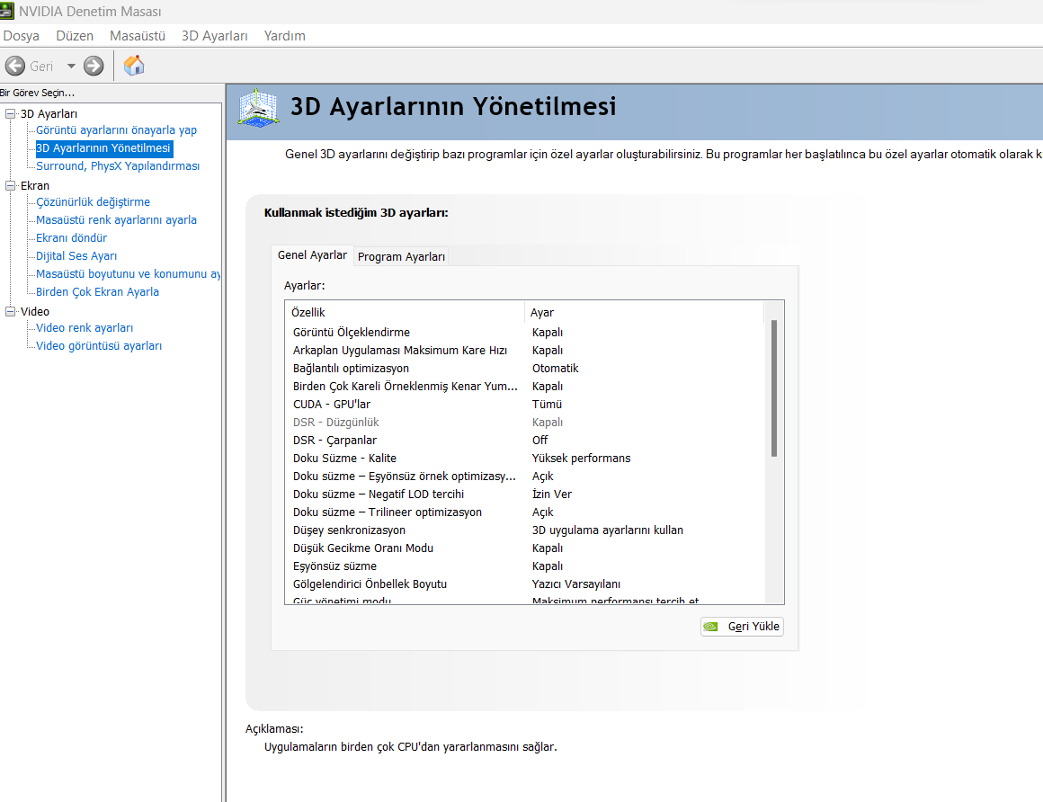Screen dimensions: 1043x802
Task: Click the Geri Yükle button
Action: pos(742,627)
